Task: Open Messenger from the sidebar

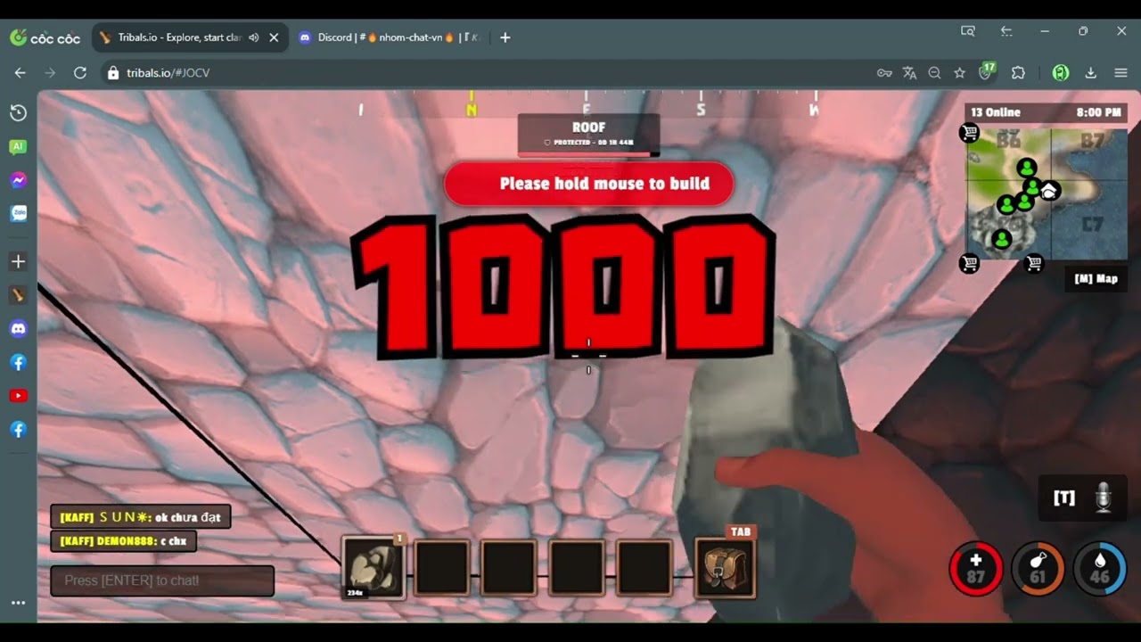Action: pos(18,180)
